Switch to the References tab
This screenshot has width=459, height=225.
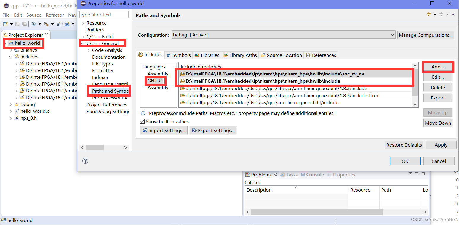pyautogui.click(x=321, y=55)
